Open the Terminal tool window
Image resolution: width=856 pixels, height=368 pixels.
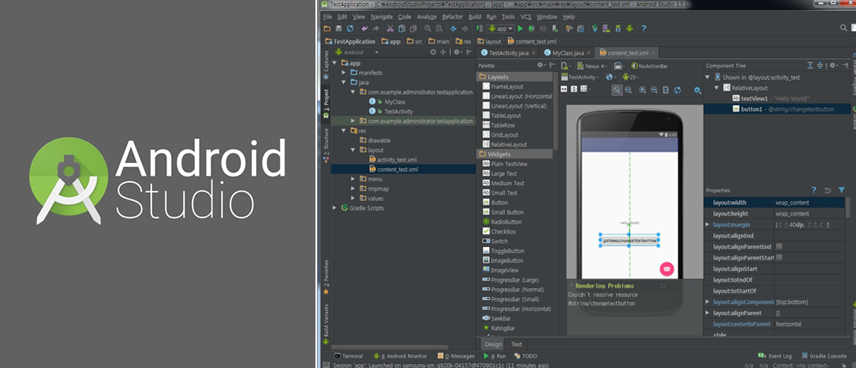pos(348,356)
